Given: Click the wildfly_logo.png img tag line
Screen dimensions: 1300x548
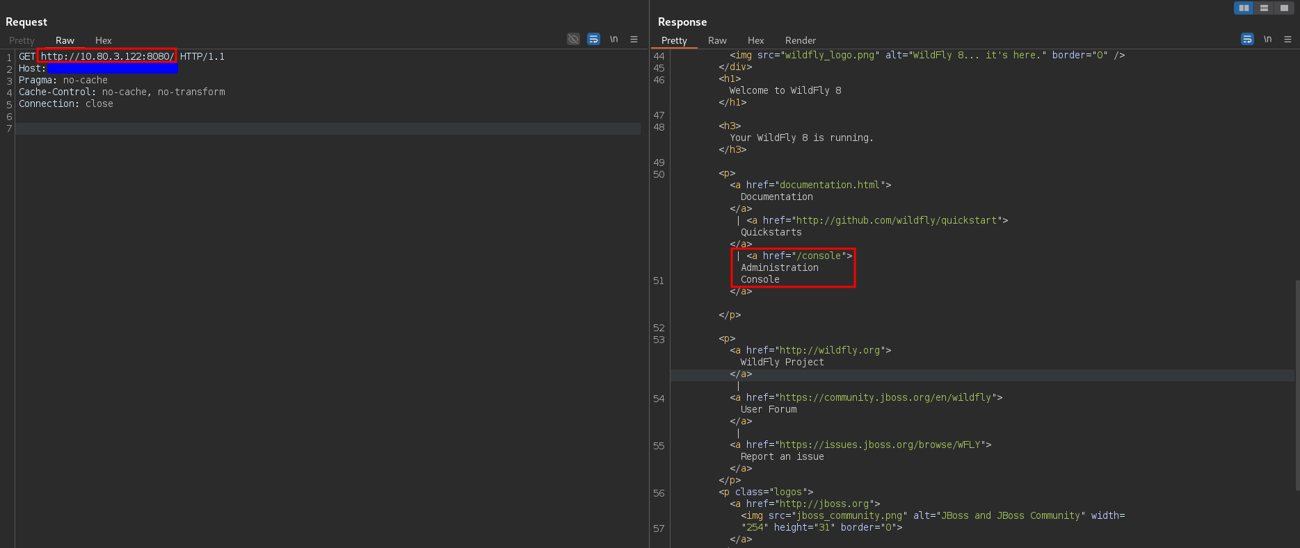Looking at the screenshot, I should coord(927,55).
